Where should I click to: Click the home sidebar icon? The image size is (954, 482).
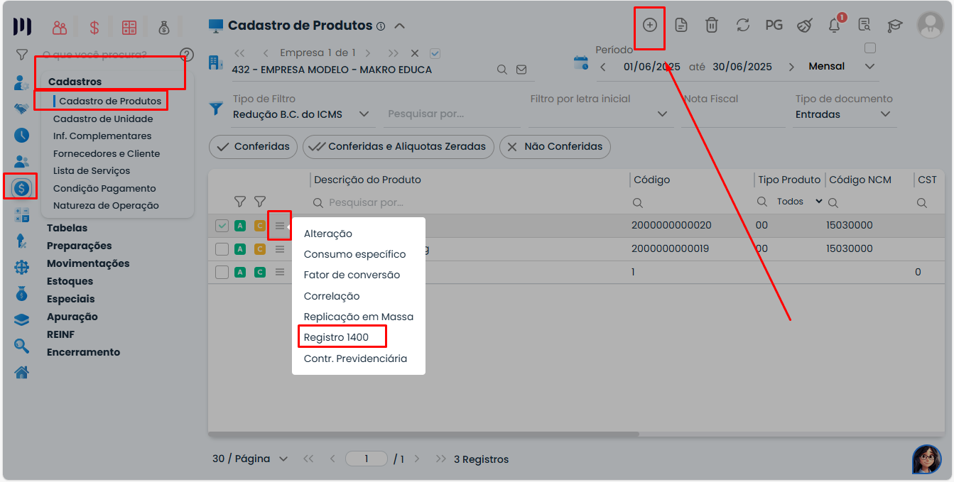[21, 372]
